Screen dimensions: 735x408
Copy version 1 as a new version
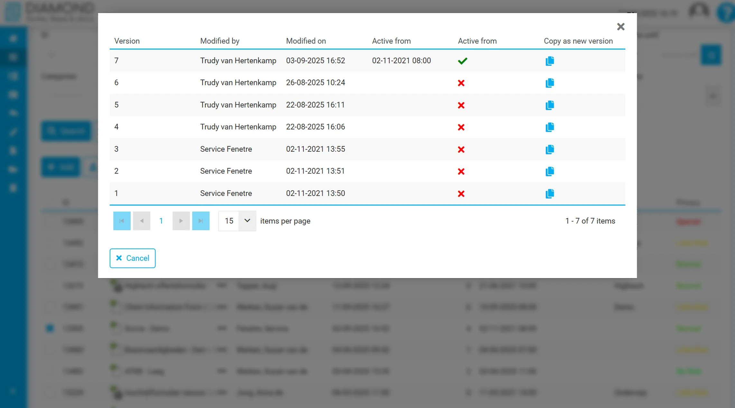550,194
